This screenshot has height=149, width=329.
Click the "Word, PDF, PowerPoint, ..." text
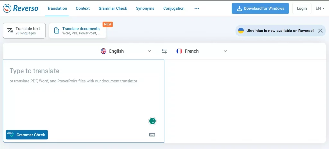pos(81,33)
